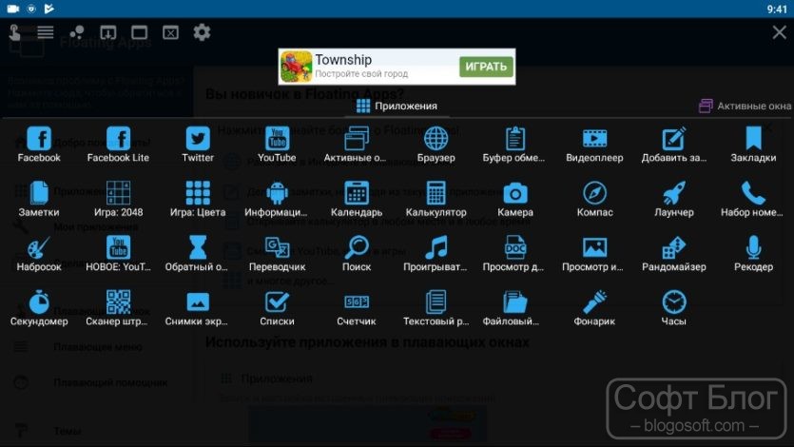Open the Информаци... Android icon

coord(277,199)
